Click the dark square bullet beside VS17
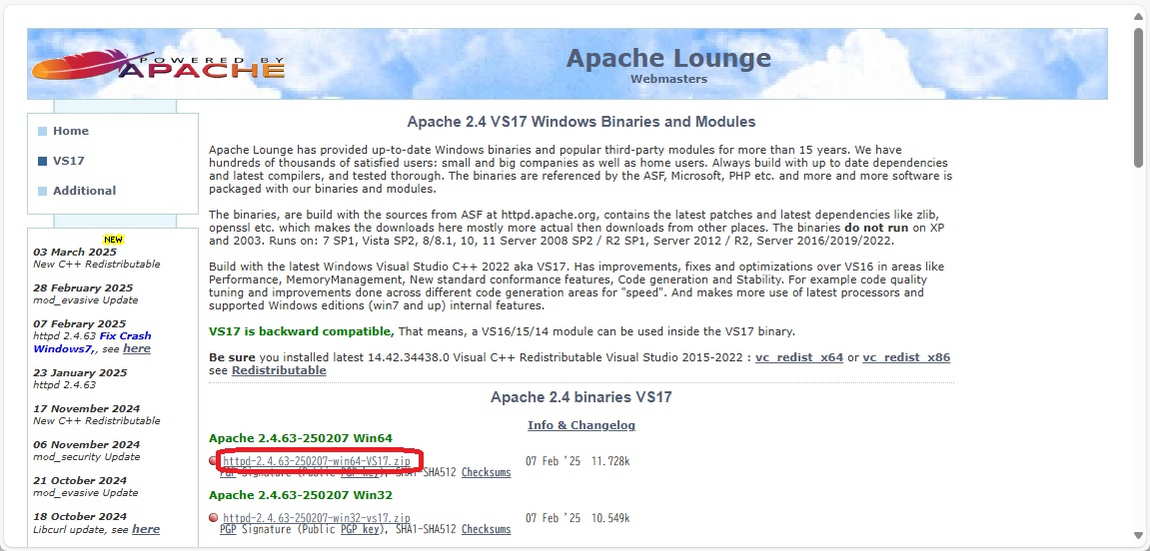Screen dimensions: 1150x551 (43, 161)
